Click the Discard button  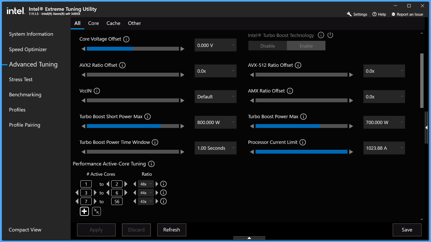(x=136, y=230)
